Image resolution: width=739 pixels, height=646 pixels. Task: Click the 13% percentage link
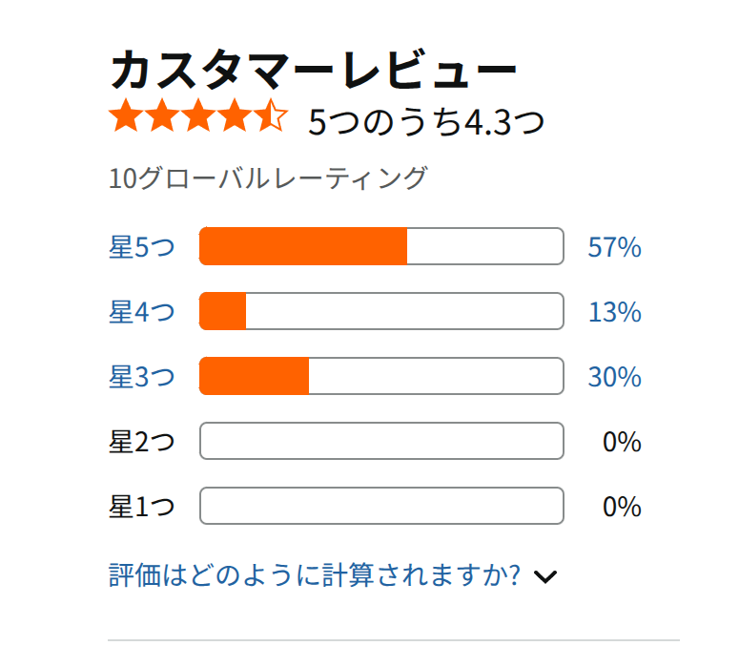pos(615,312)
